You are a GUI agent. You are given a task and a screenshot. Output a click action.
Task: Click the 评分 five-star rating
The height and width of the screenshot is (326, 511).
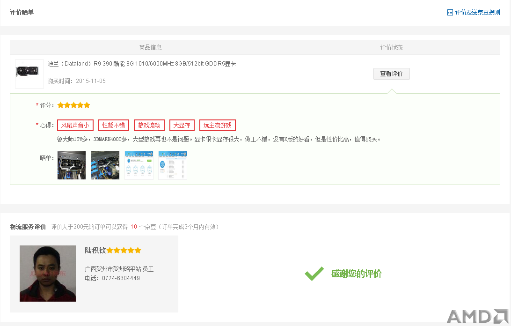click(73, 105)
